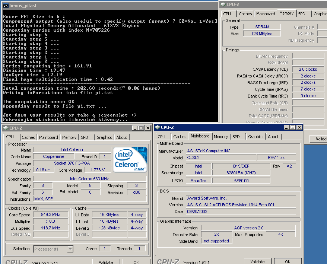Screen dimensions: 327x264
Task: Close the CPU-Z window showing Motherboard info
Action: click(299, 127)
